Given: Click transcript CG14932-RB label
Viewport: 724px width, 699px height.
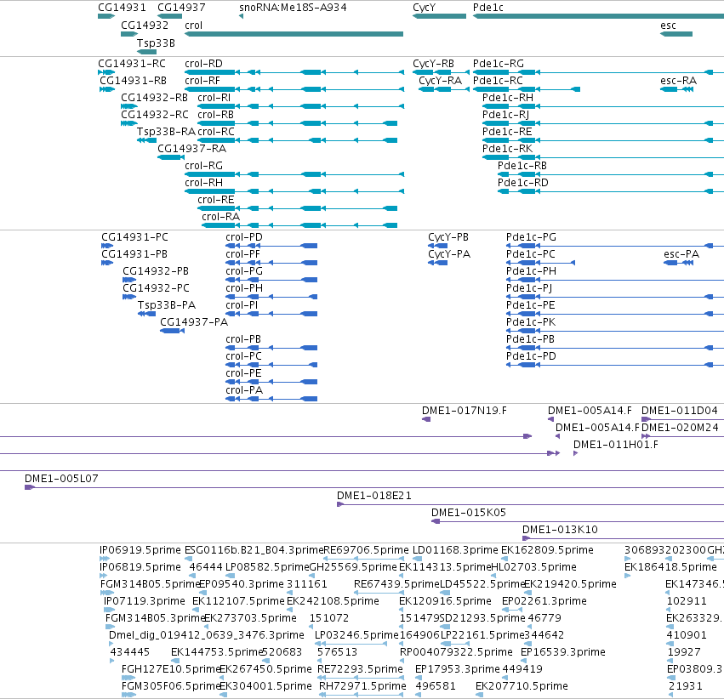Looking at the screenshot, I should 154,97.
